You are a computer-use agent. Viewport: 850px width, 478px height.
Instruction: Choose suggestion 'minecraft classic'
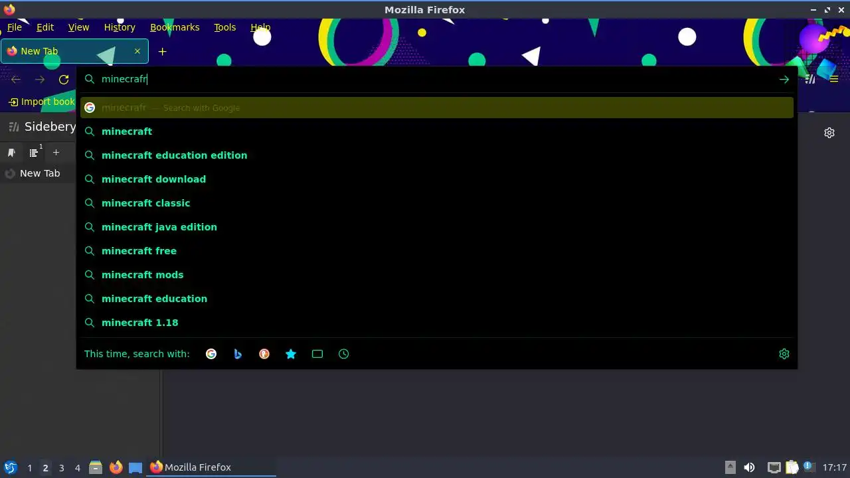[x=437, y=203]
